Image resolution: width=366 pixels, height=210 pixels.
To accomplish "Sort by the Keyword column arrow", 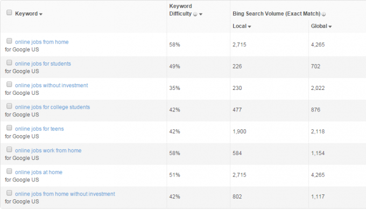I will [41, 14].
